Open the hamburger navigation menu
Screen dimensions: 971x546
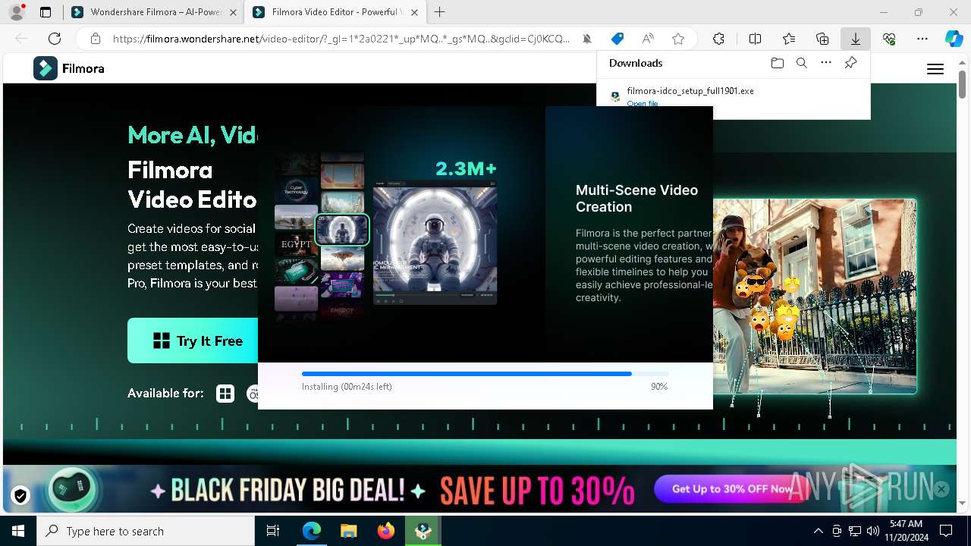(x=935, y=69)
